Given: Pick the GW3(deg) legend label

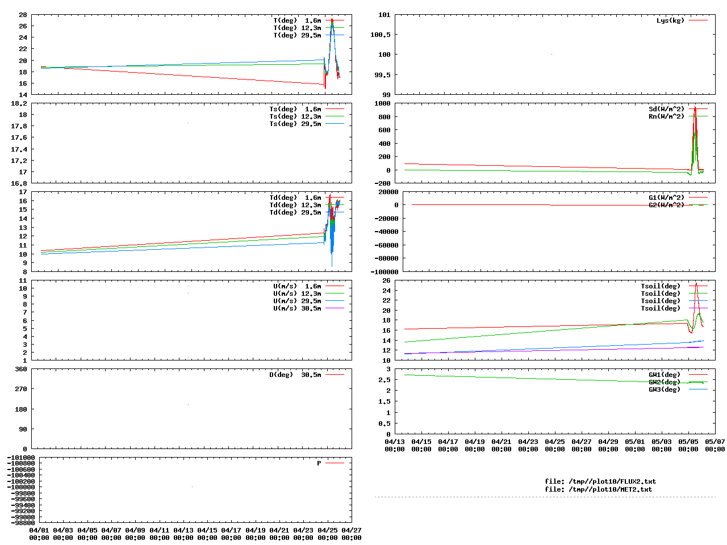Looking at the screenshot, I should [x=665, y=389].
